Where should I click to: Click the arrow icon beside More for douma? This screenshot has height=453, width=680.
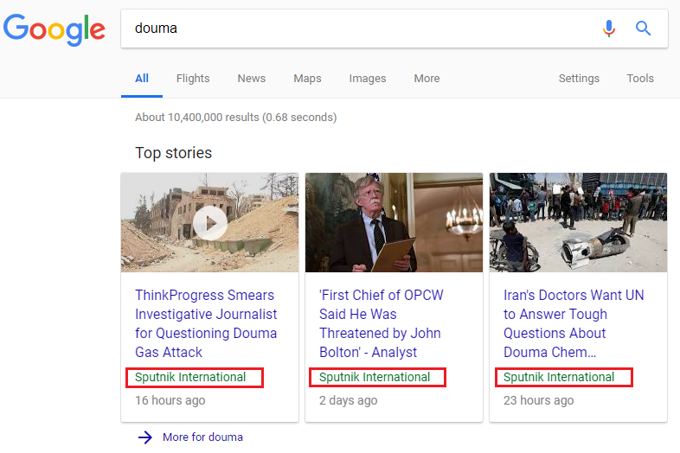point(145,437)
